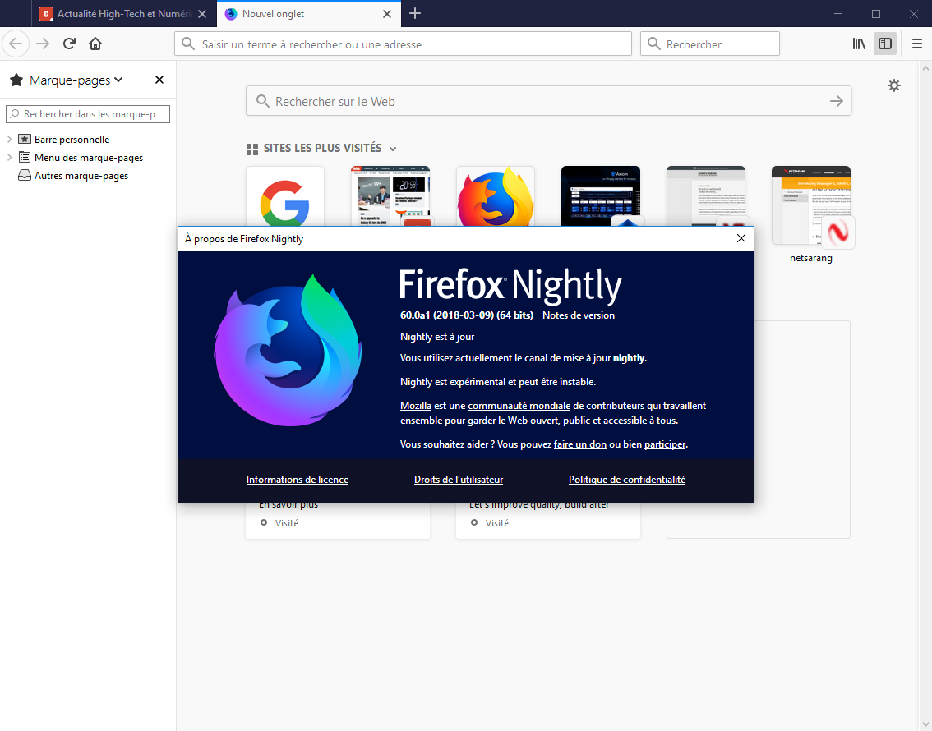Open Politique de confidentialité link

pos(627,479)
